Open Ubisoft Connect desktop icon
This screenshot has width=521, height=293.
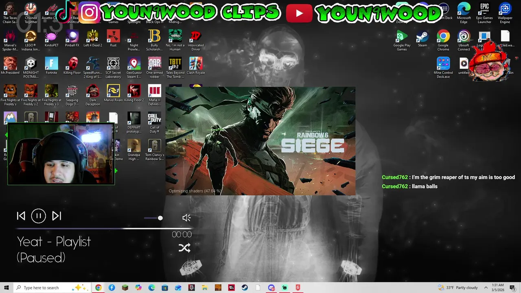click(x=464, y=41)
